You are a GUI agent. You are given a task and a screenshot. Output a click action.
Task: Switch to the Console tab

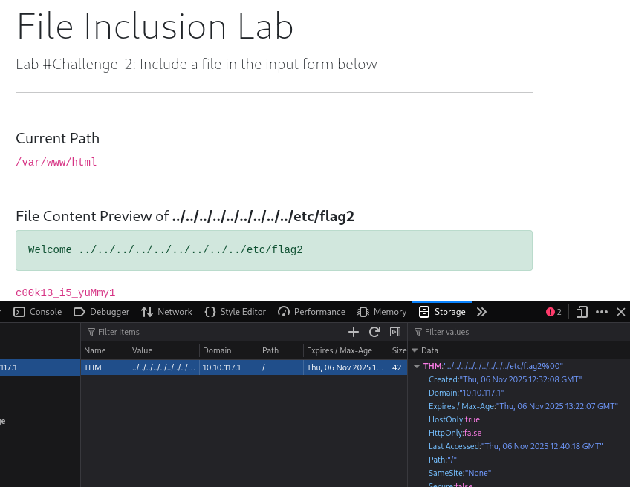(x=38, y=312)
